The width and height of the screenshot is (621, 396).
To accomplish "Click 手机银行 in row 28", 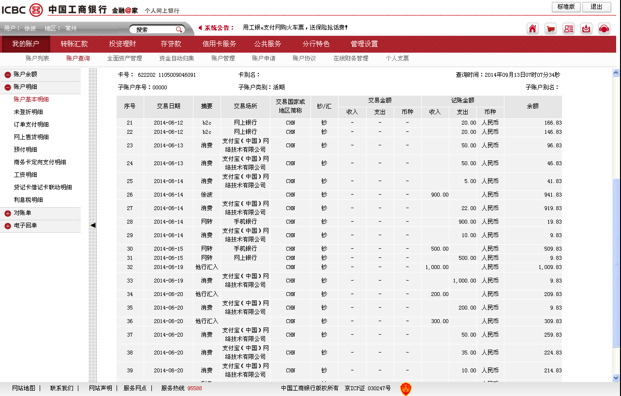I will pos(245,222).
